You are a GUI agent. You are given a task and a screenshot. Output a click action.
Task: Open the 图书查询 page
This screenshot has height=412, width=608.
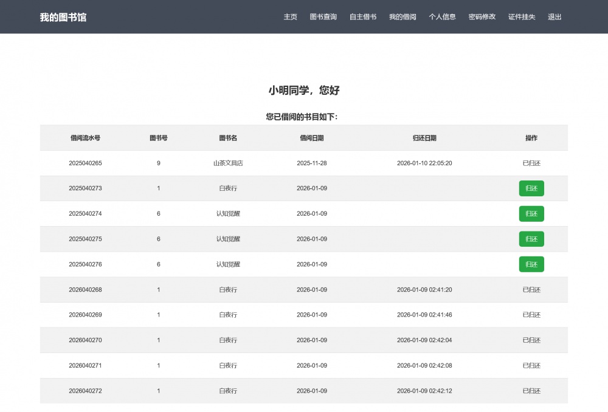[323, 17]
